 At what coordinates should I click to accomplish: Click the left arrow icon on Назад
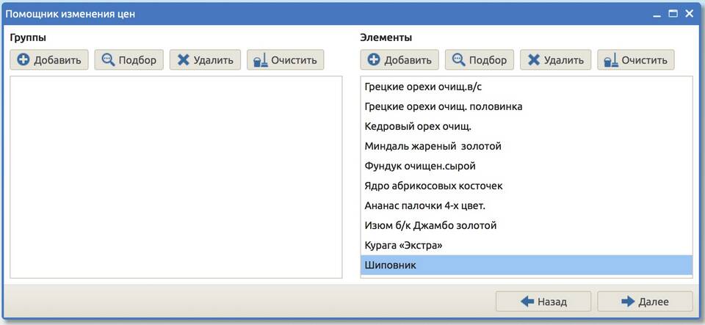(527, 302)
